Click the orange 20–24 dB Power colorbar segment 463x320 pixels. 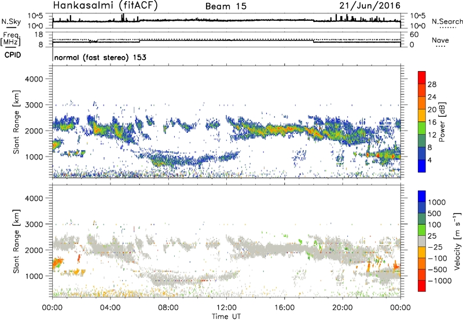tap(422, 103)
